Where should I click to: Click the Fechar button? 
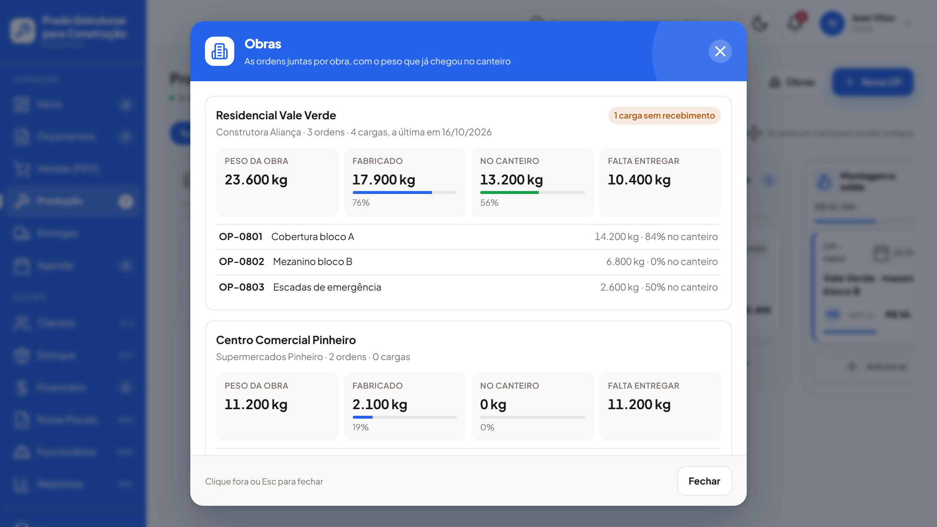(x=704, y=481)
